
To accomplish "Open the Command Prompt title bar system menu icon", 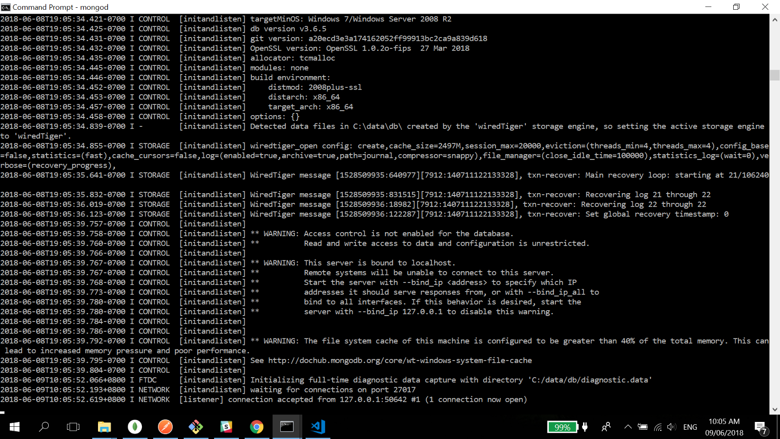I will pos(5,7).
